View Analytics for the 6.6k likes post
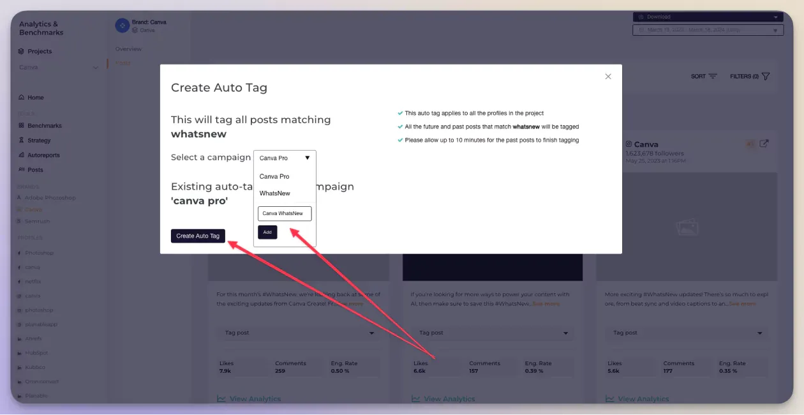 [443, 399]
